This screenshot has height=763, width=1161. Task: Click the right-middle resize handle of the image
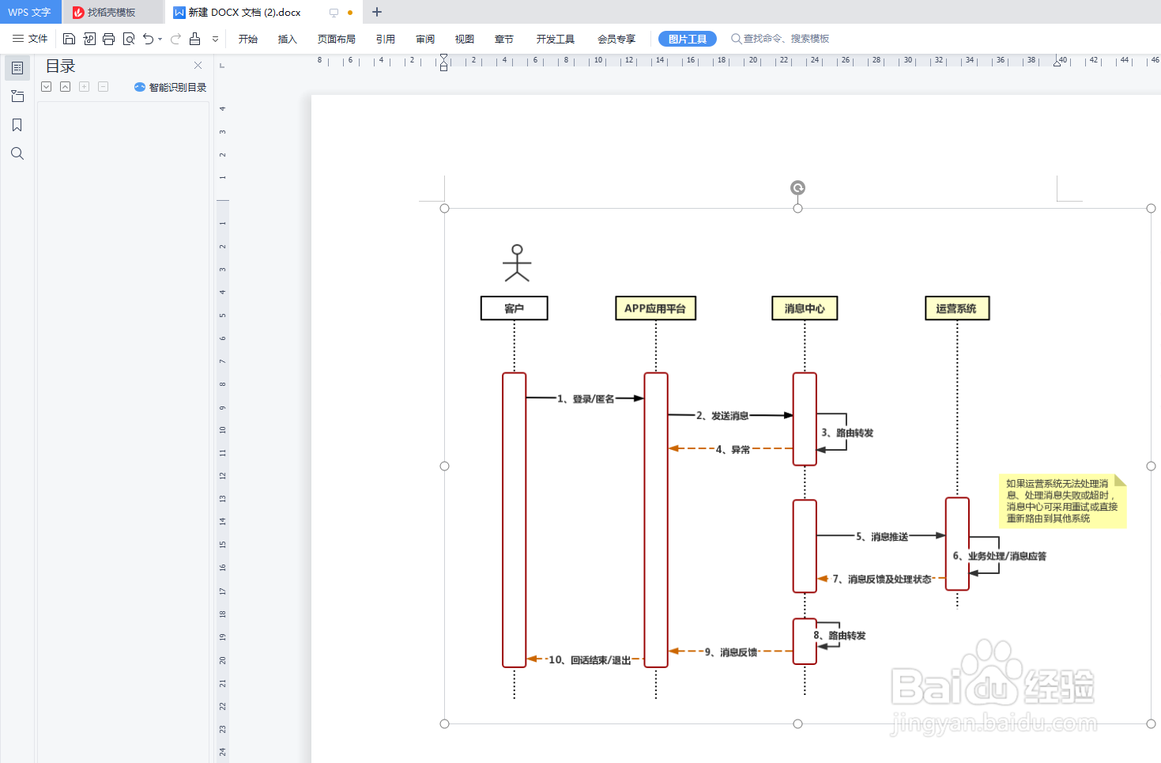coord(1151,466)
